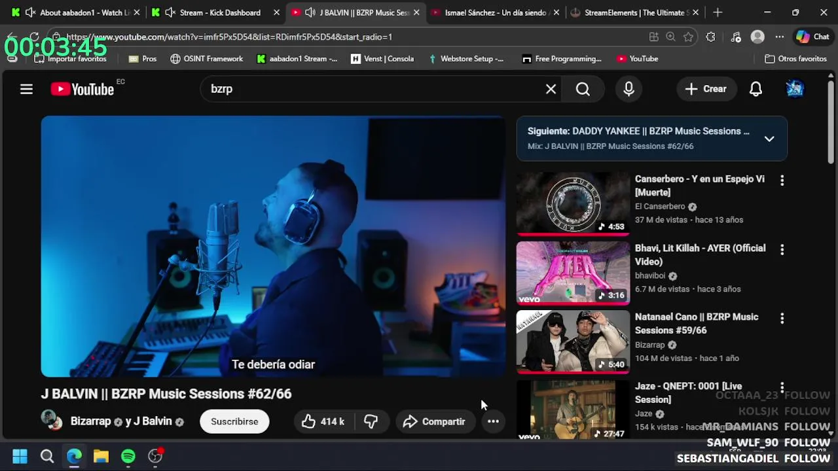This screenshot has width=838, height=471.
Task: Share the video via Compartir
Action: (435, 422)
